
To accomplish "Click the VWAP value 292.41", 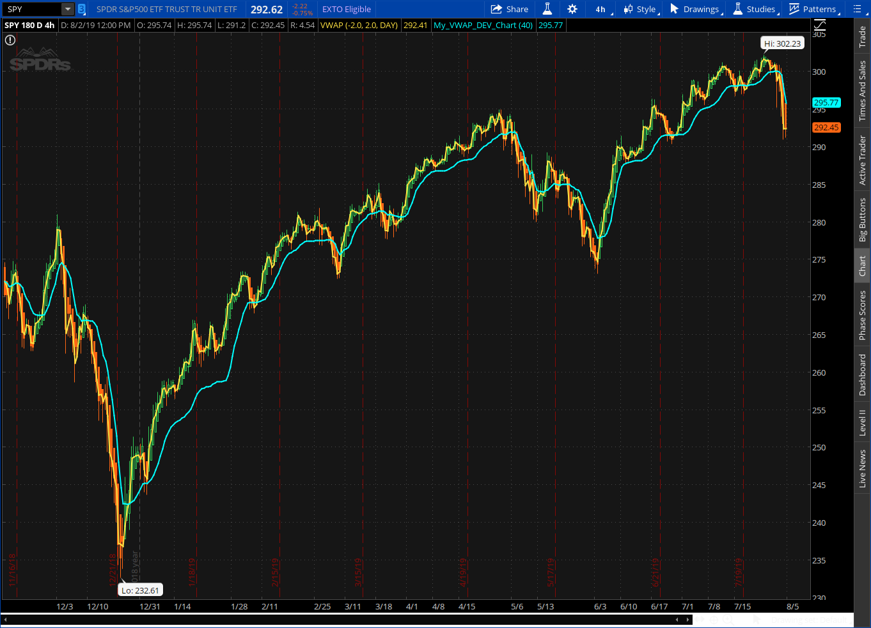I will click(416, 26).
